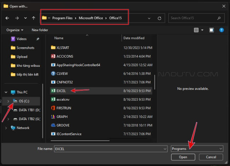Close the Open with dialog
This screenshot has height=166, width=230.
[224, 6]
